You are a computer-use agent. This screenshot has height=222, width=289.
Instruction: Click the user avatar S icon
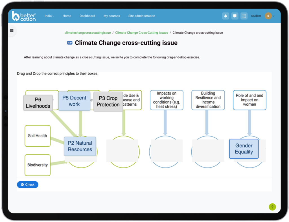click(x=268, y=16)
